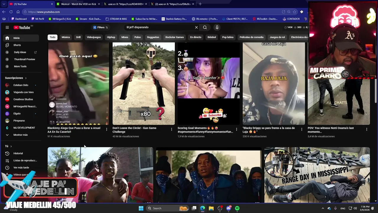378x213 pixels.
Task: Open the YouTube hamburger guide menu
Action: click(7, 27)
